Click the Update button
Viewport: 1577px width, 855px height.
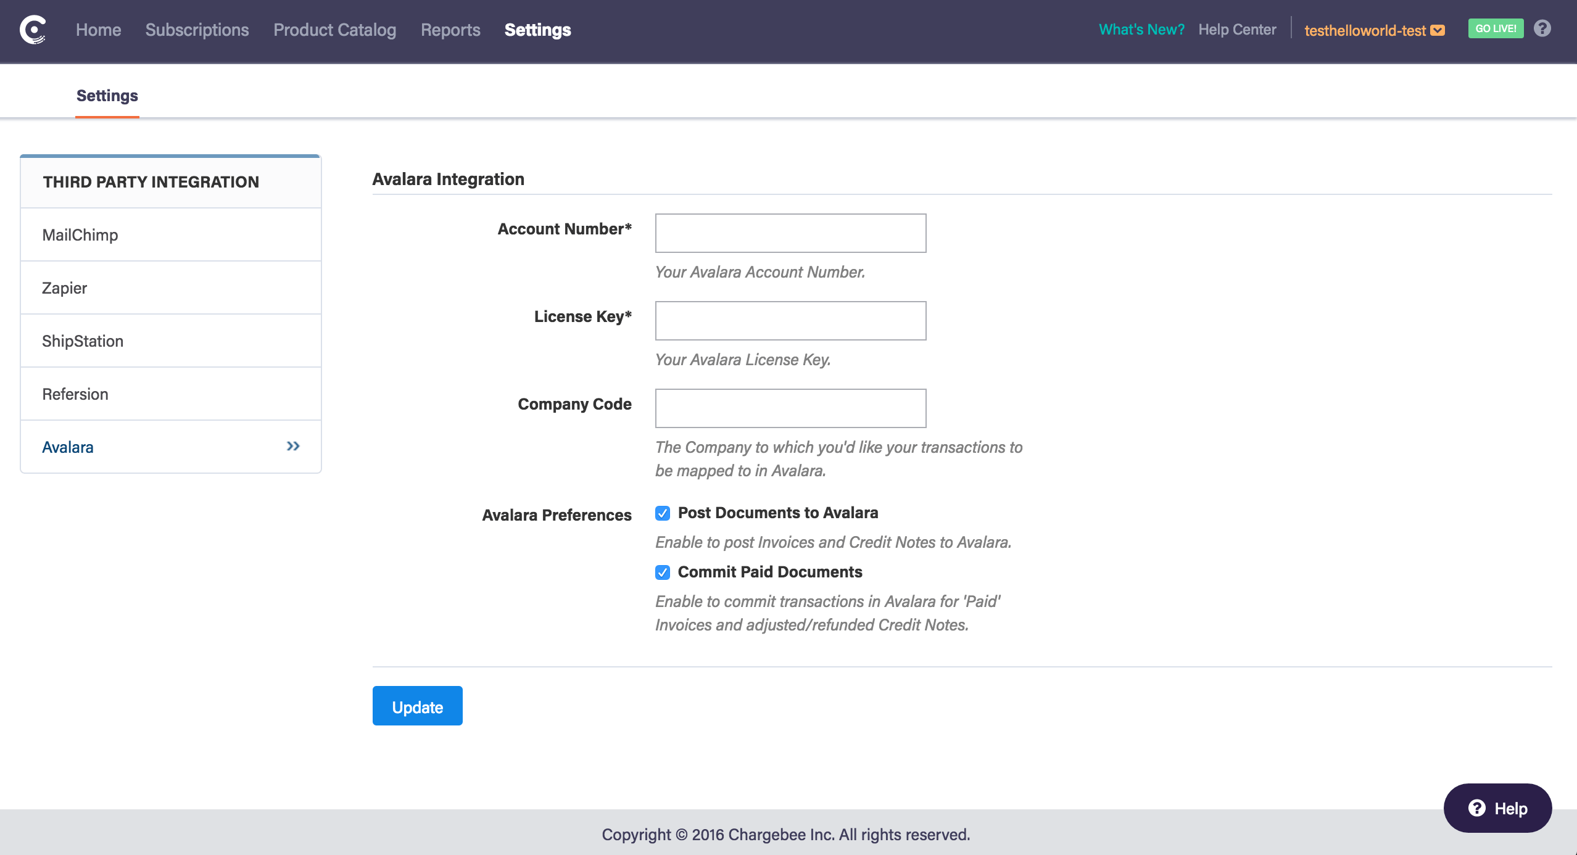click(x=417, y=705)
